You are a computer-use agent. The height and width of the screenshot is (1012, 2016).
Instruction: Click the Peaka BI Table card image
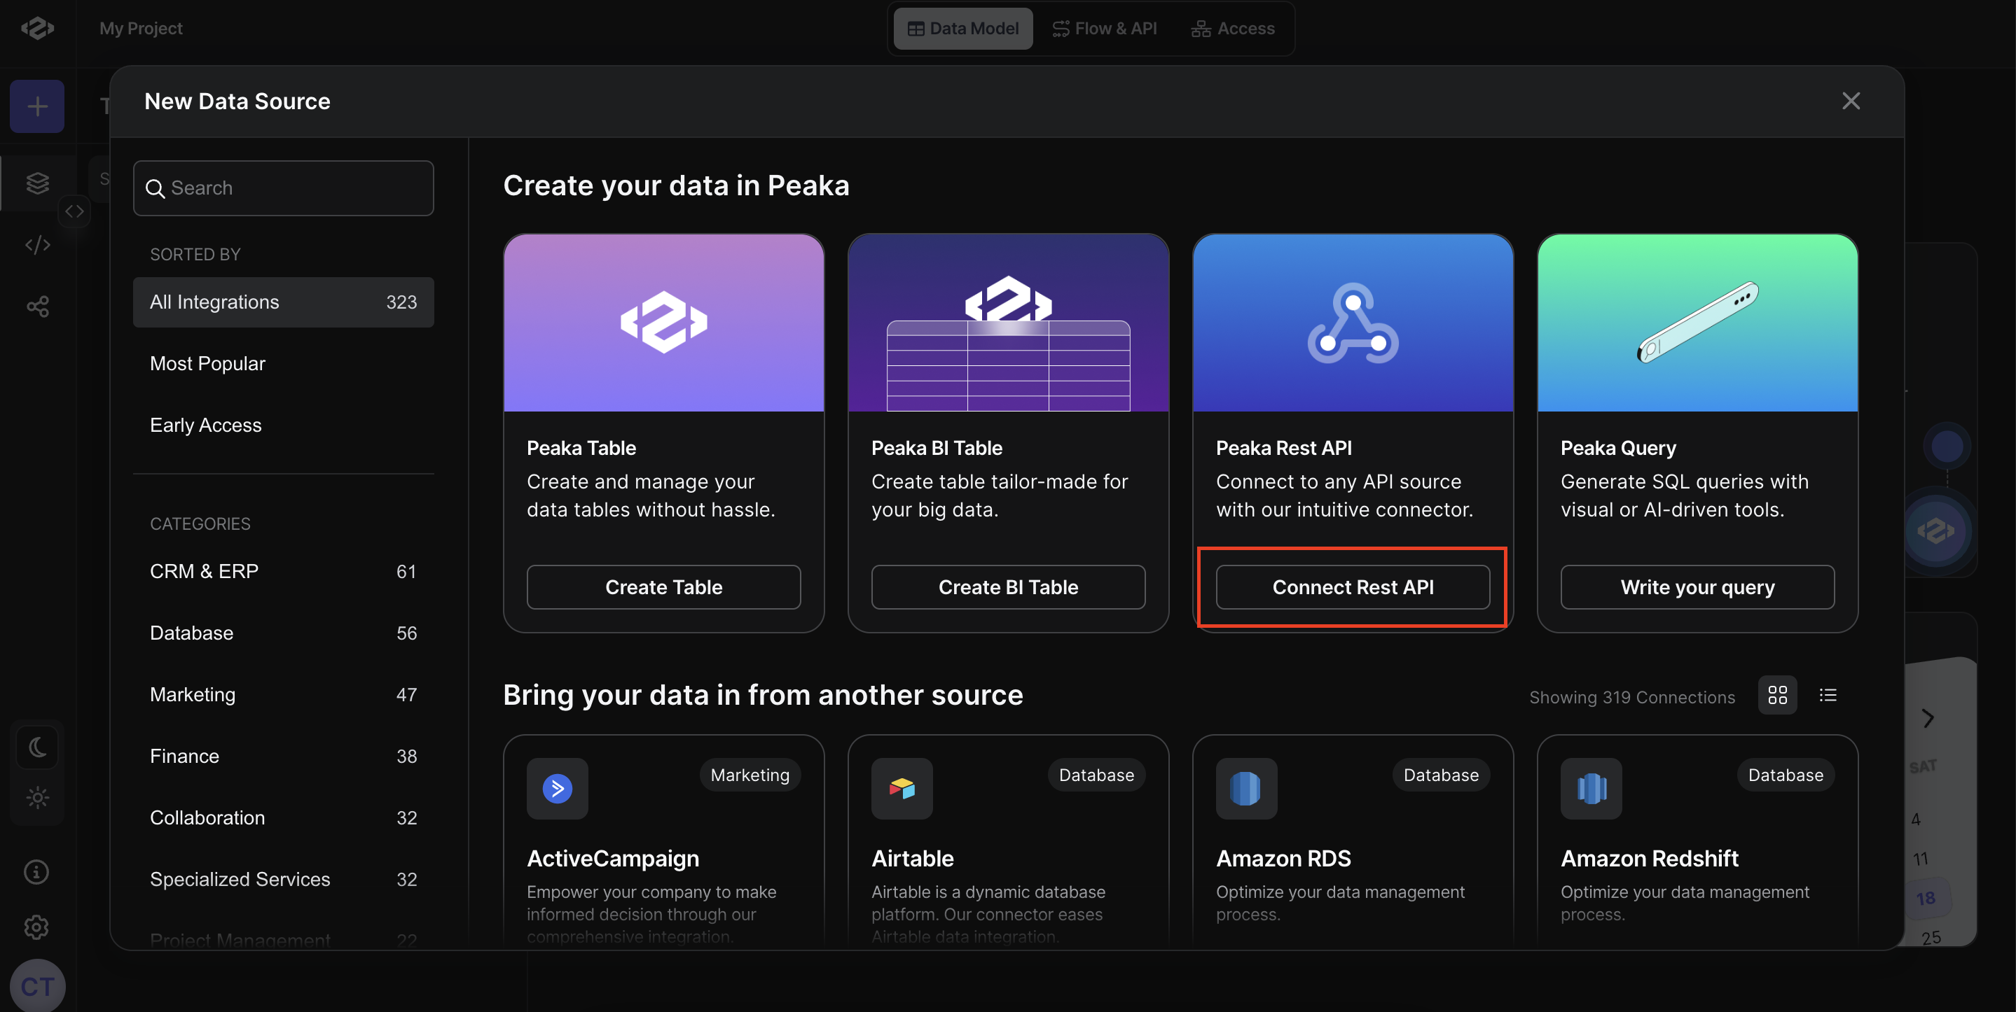coord(1008,323)
